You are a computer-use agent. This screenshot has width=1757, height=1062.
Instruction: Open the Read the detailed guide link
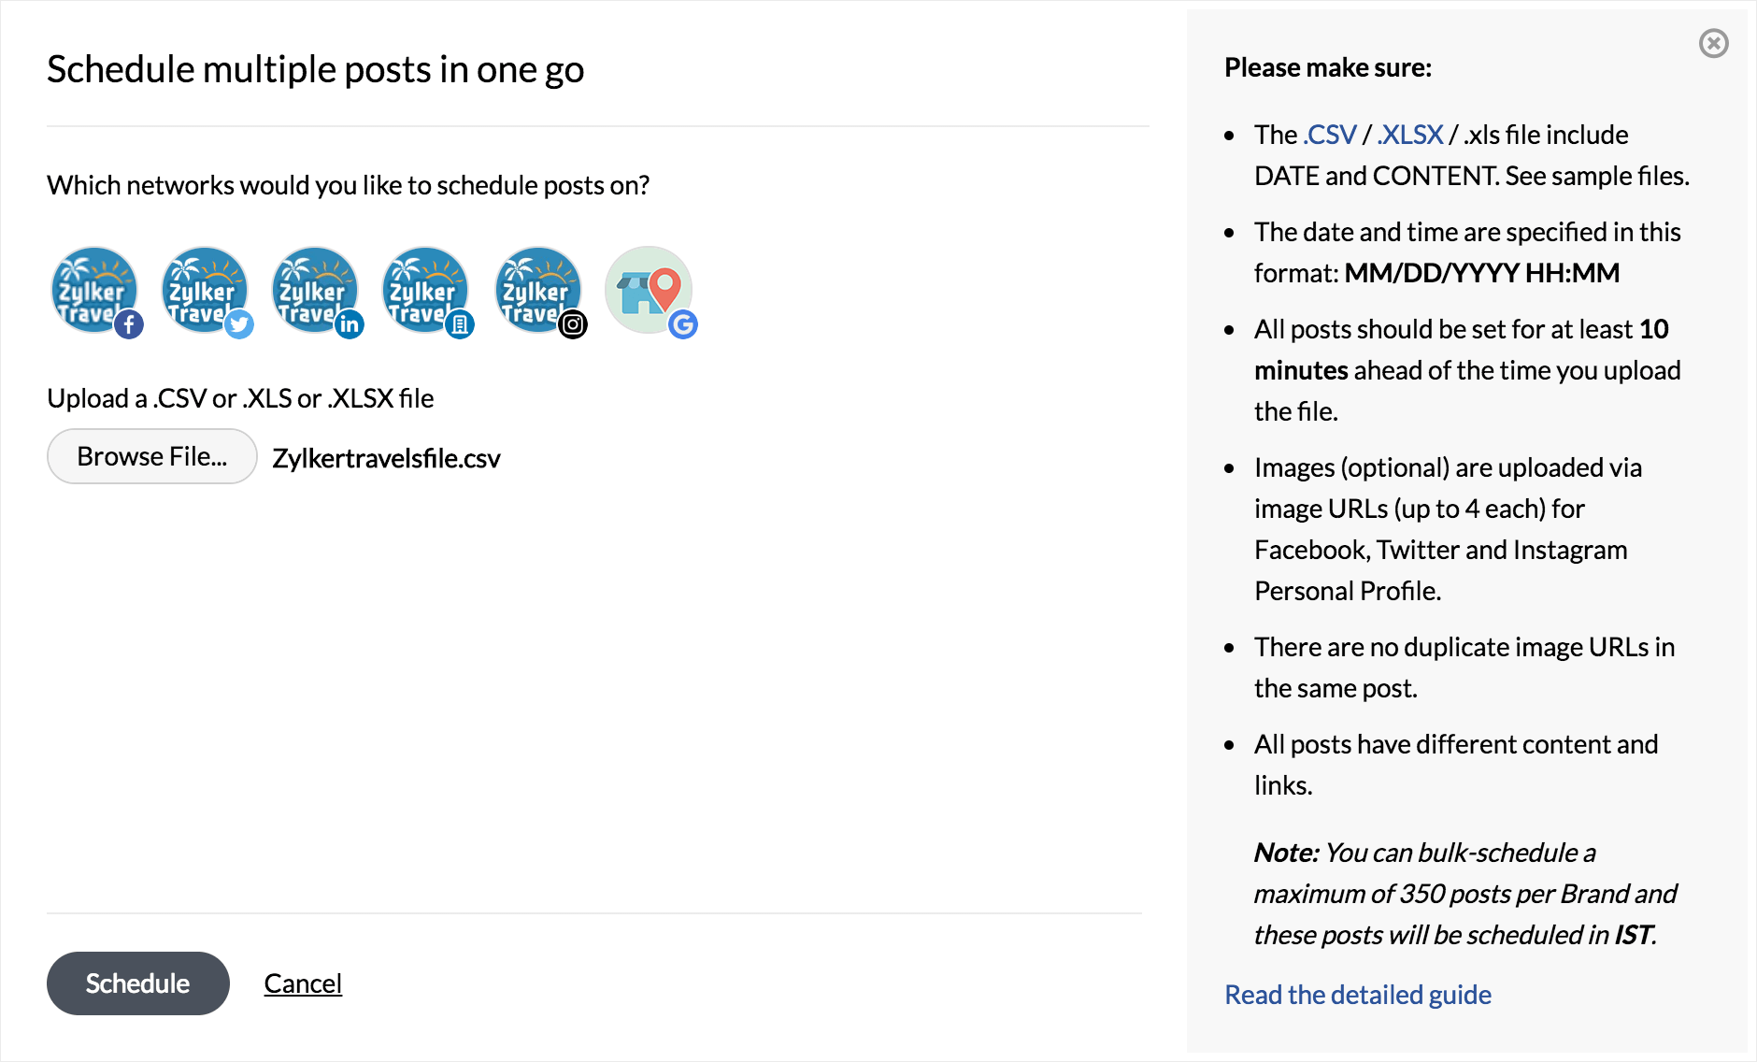pyautogui.click(x=1357, y=995)
